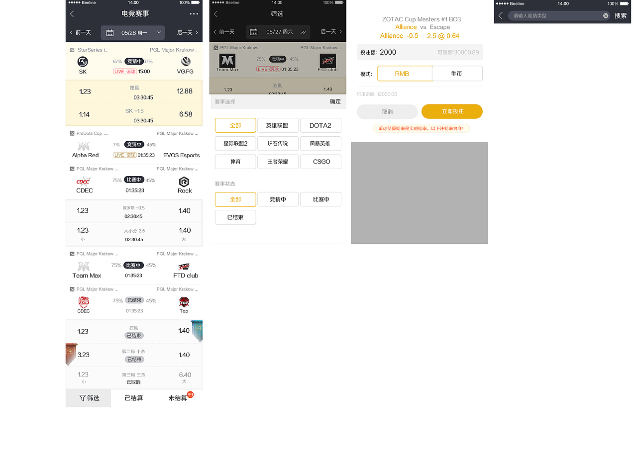Select the DOTA2 filter option

pyautogui.click(x=320, y=125)
